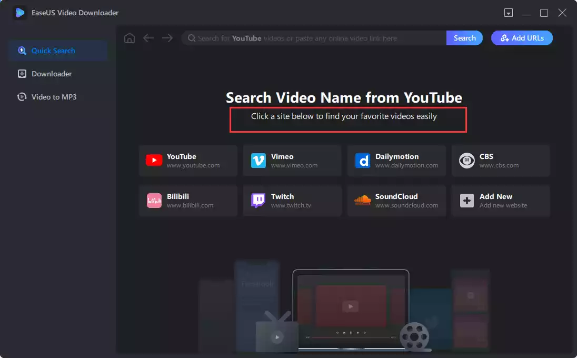Click the EaseUS Video Downloader title text

75,13
